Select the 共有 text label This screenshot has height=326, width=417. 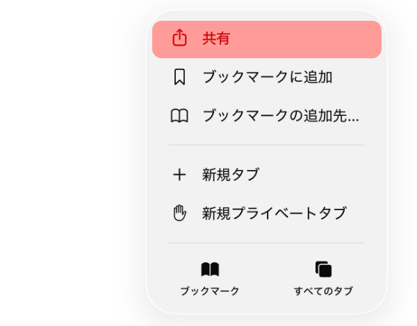click(x=216, y=39)
